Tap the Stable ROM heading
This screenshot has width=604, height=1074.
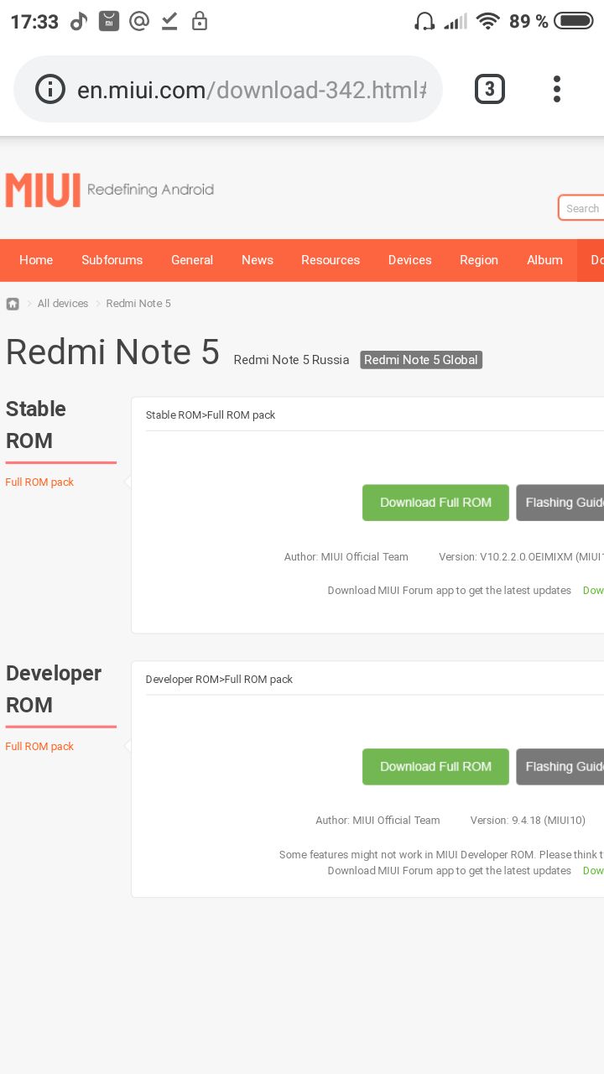tap(36, 425)
